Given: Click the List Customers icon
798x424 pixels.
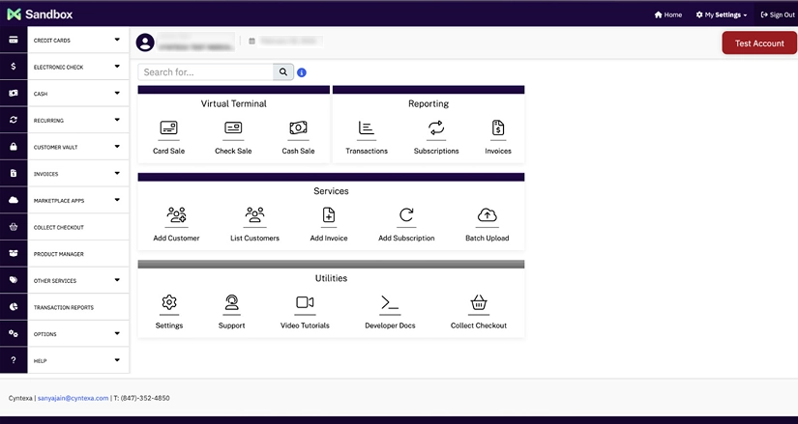Looking at the screenshot, I should (x=254, y=215).
